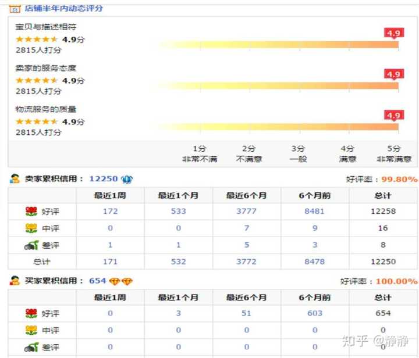This screenshot has width=419, height=358.
Task: Click the black flower 差评 icon in seller table
Action: pos(31,245)
